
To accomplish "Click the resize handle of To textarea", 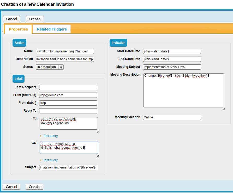I will pyautogui.click(x=98, y=131).
